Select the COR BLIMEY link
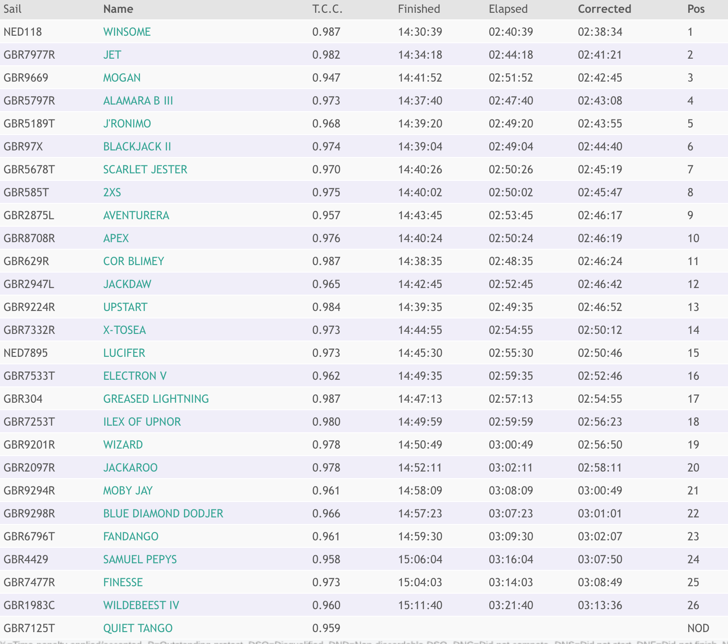Screen dimensions: 728x644 133,261
